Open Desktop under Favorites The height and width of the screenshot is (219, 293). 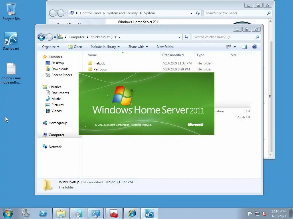click(58, 63)
